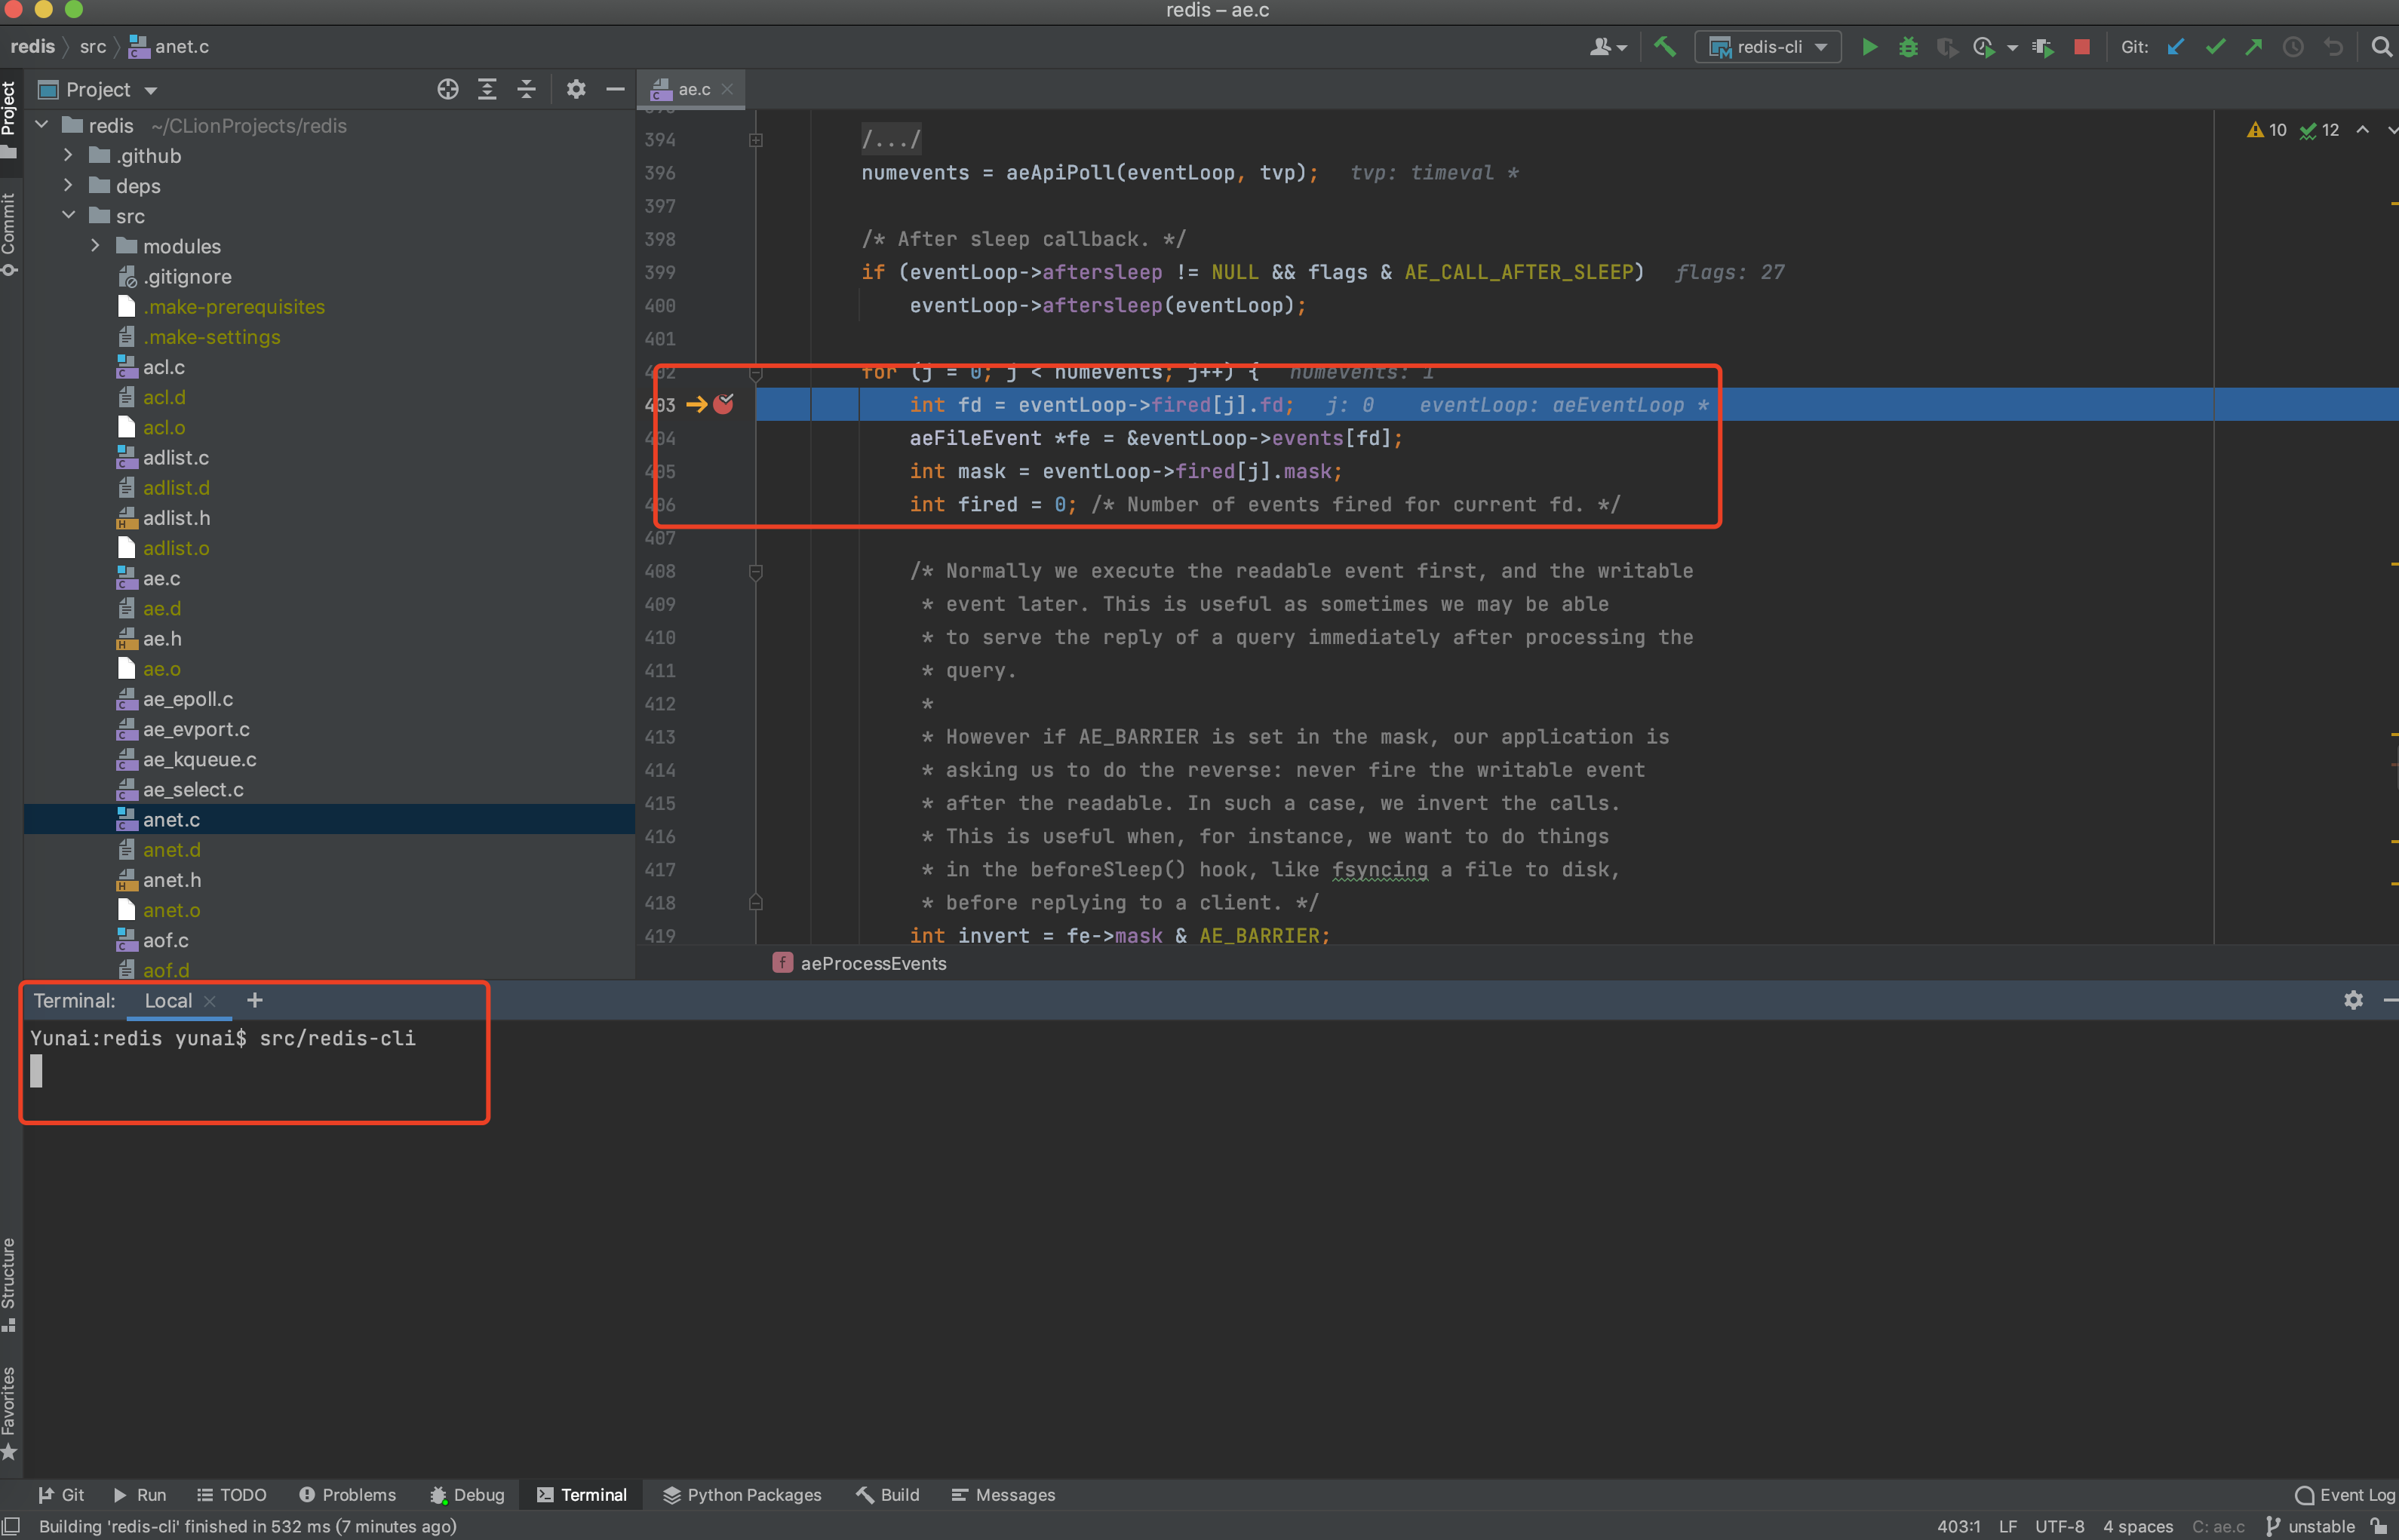Screen dimensions: 2399x1540
Task: Open the Commit side panel
Action: (10, 235)
